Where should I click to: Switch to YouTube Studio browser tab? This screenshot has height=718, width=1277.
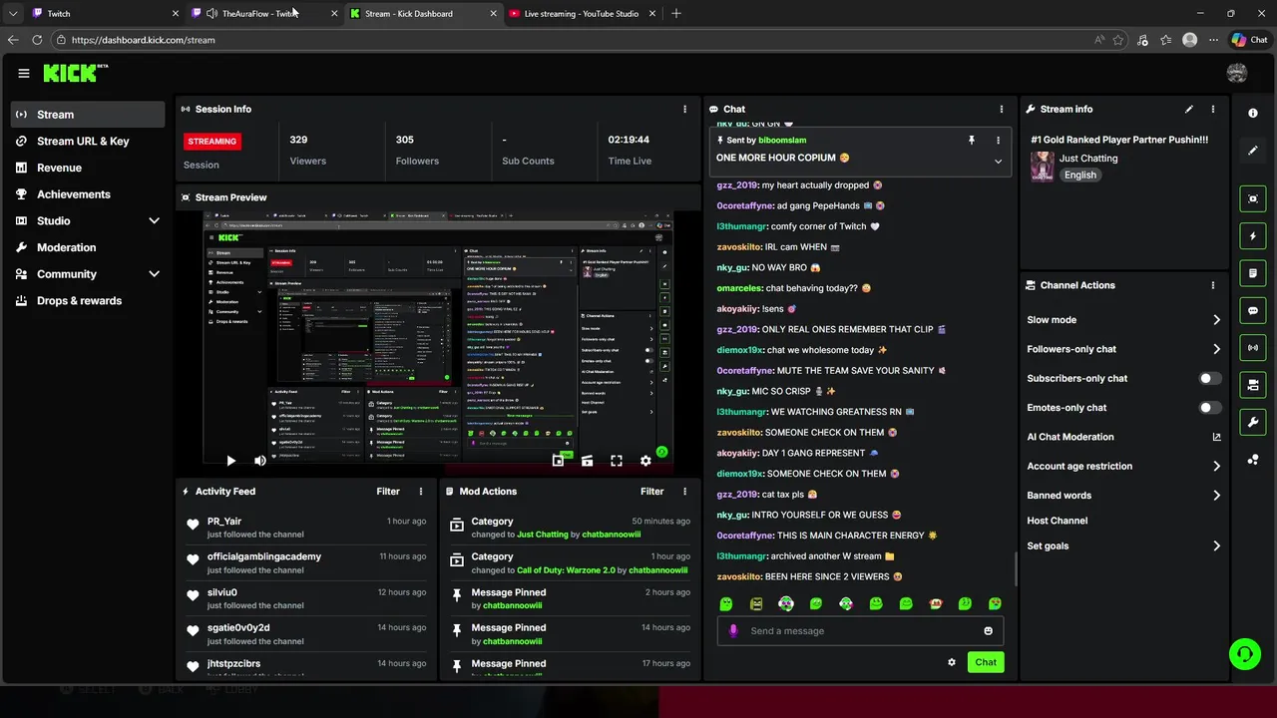tap(581, 14)
